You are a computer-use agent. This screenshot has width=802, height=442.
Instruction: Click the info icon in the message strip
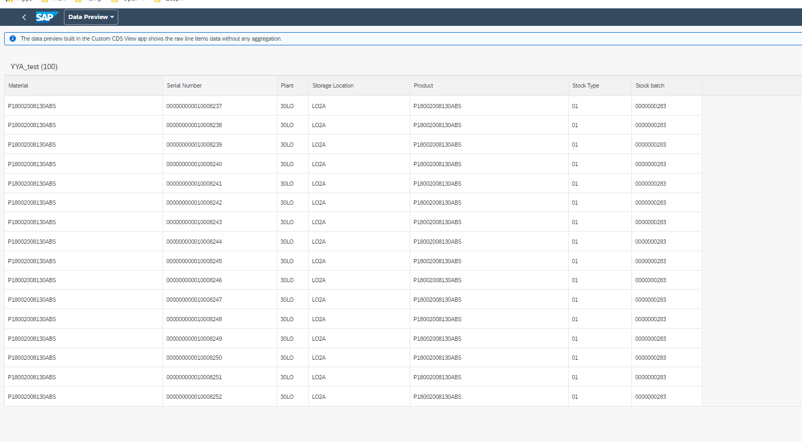tap(13, 38)
